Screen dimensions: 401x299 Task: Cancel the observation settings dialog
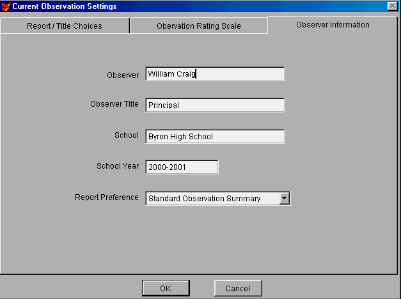coord(238,288)
